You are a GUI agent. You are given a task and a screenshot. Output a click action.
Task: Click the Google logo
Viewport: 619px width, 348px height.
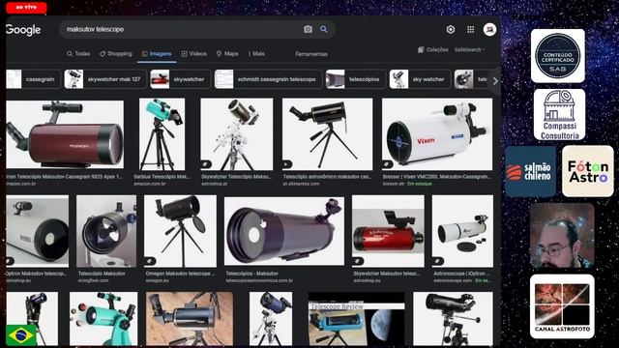[23, 30]
